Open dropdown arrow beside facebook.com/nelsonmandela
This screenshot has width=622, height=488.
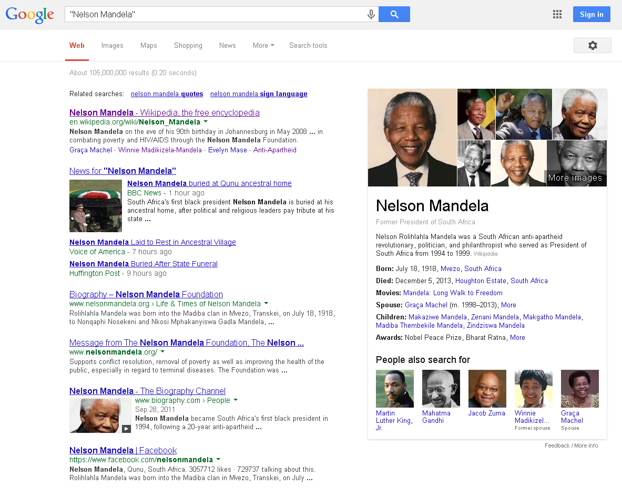tap(218, 460)
